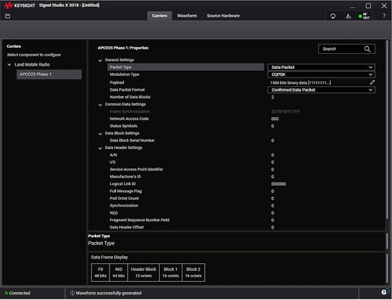This screenshot has height=300, width=392.
Task: Maximize the Signal Studio window
Action: (x=368, y=5)
